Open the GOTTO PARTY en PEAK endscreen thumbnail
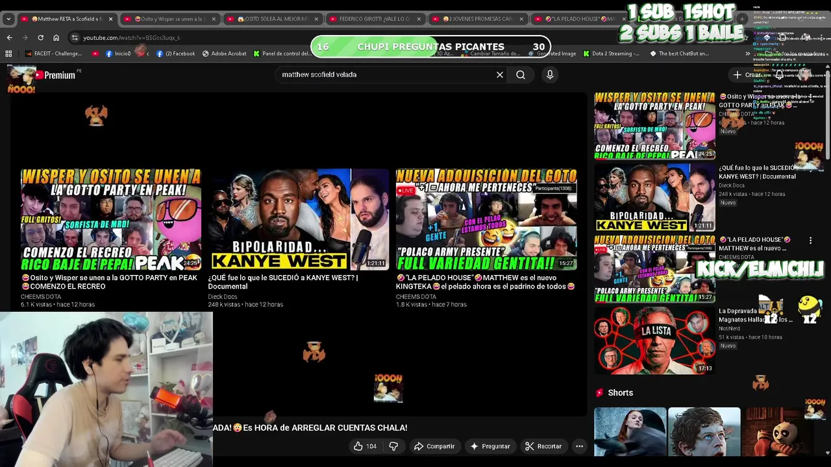The height and width of the screenshot is (467, 831). pyautogui.click(x=111, y=219)
